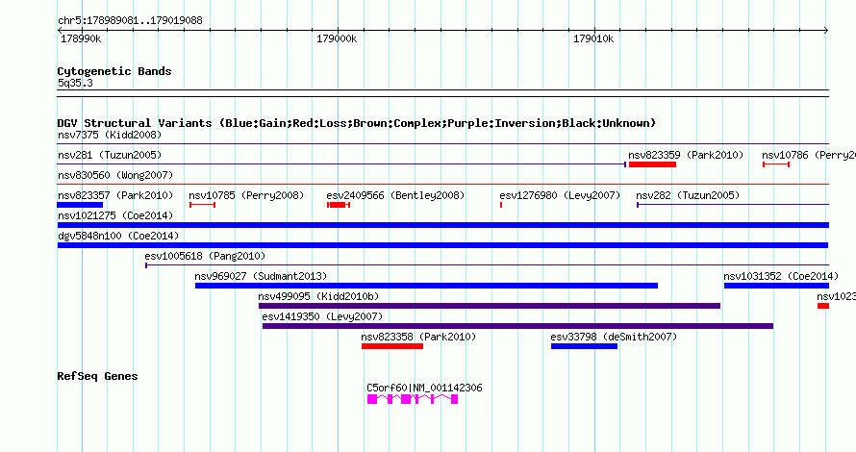Screen dimensions: 856x452
Task: Select the esv2409566 (Bentley2008) label
Action: [x=395, y=195]
